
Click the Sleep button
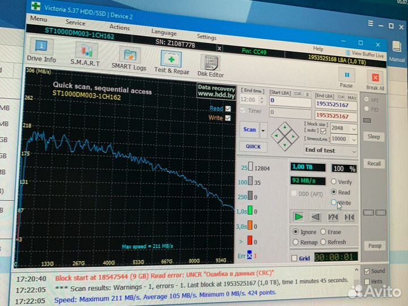pos(374,137)
